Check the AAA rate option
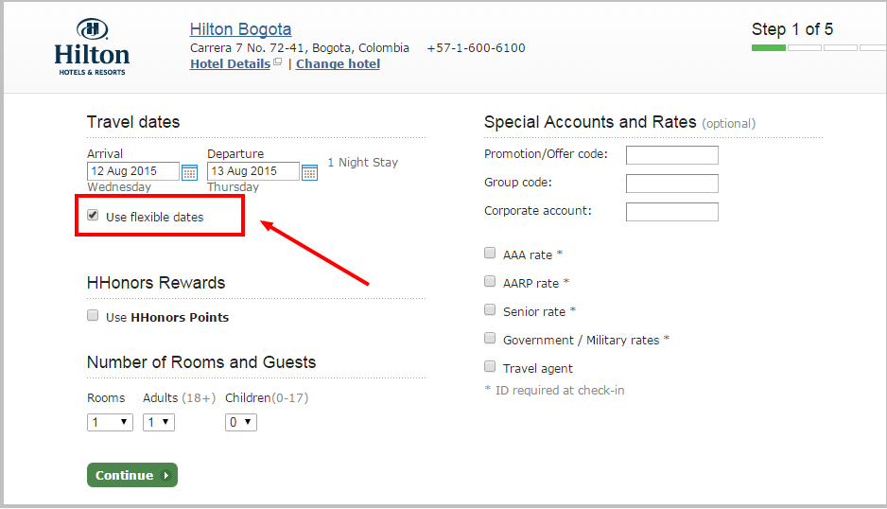887x509 pixels. pyautogui.click(x=490, y=254)
